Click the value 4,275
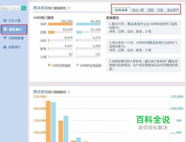 click(96, 38)
